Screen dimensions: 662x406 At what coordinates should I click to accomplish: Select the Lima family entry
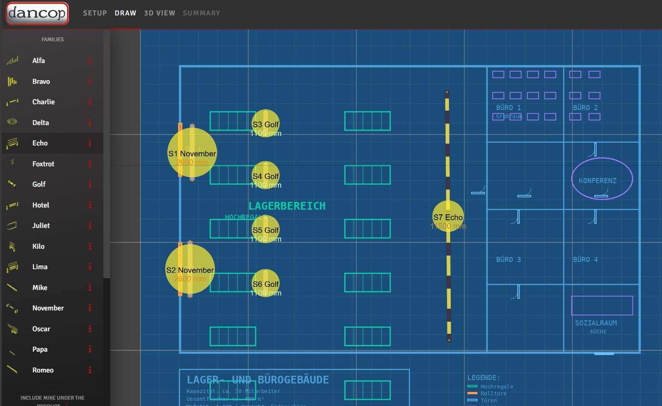coord(40,267)
